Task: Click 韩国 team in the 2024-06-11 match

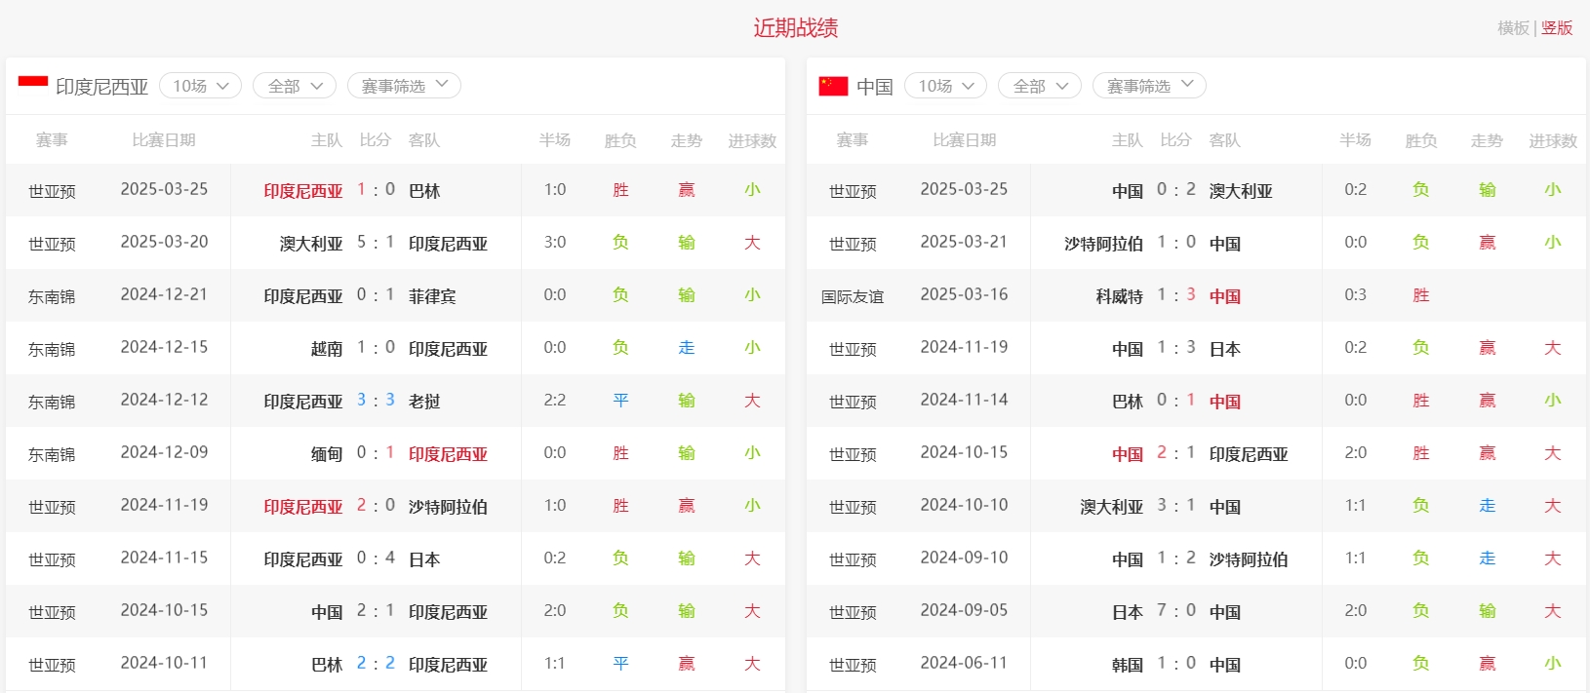Action: point(1127,665)
